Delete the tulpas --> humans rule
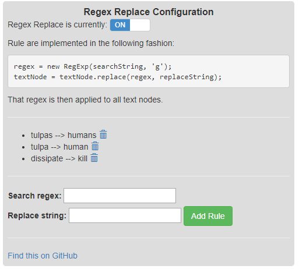Image resolution: width=299 pixels, height=269 pixels. point(103,134)
